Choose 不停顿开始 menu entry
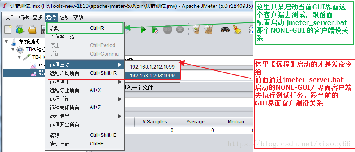The image size is (355, 152). 85,37
